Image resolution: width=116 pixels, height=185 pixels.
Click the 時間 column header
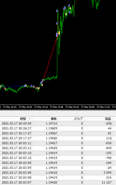tap(23, 119)
